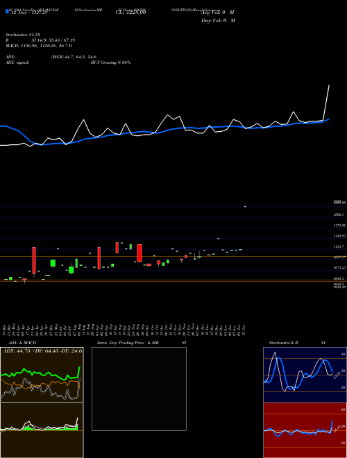This screenshot has width=347, height=458.
Task: Click the 'ADX signal:' label
Action: [x=17, y=62]
